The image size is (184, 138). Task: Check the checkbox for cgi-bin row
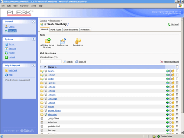tap(177, 79)
